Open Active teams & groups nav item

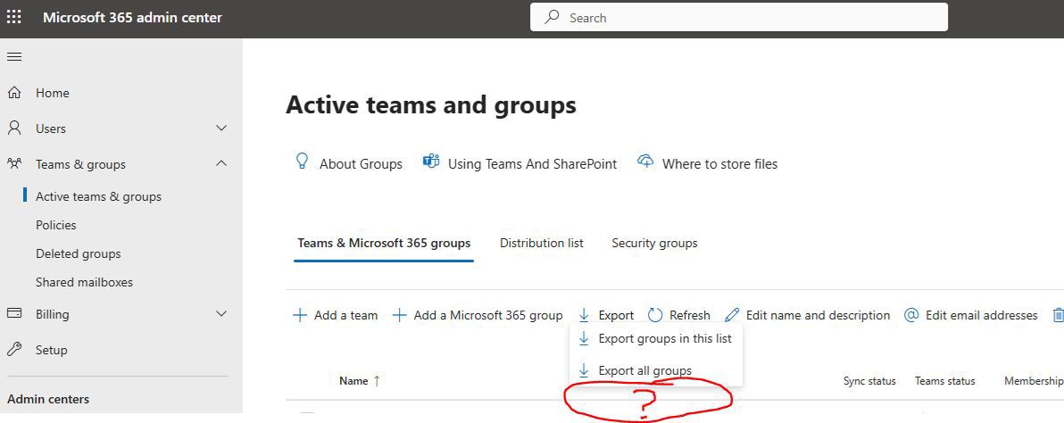[x=98, y=196]
